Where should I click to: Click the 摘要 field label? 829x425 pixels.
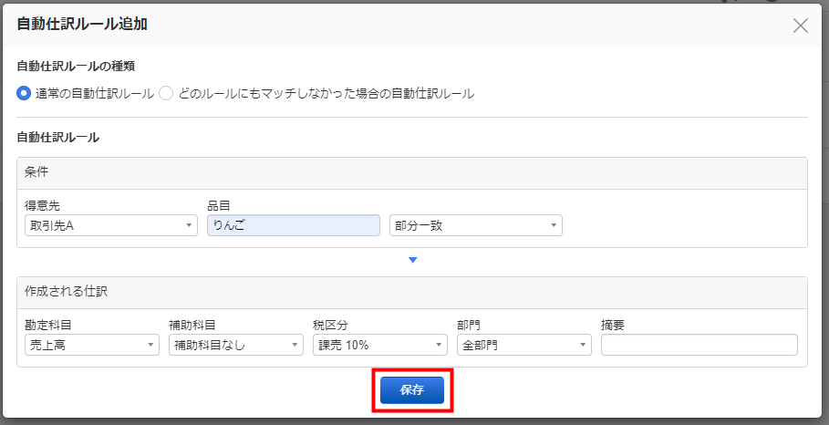(x=613, y=325)
